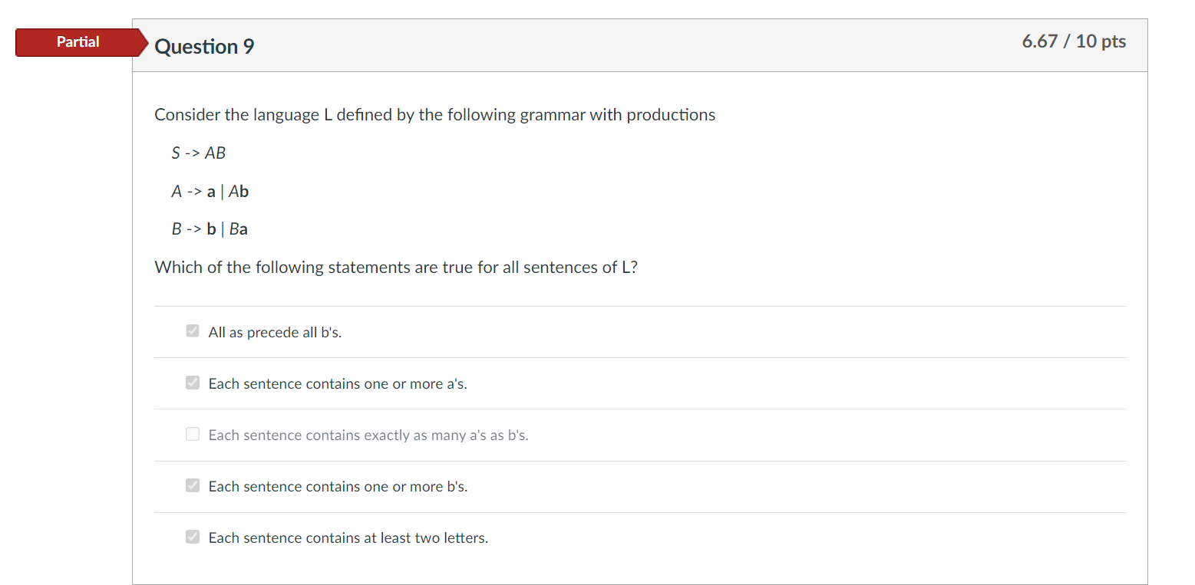The width and height of the screenshot is (1195, 585).
Task: Toggle the 'at least two letters' checkbox
Action: (x=193, y=537)
